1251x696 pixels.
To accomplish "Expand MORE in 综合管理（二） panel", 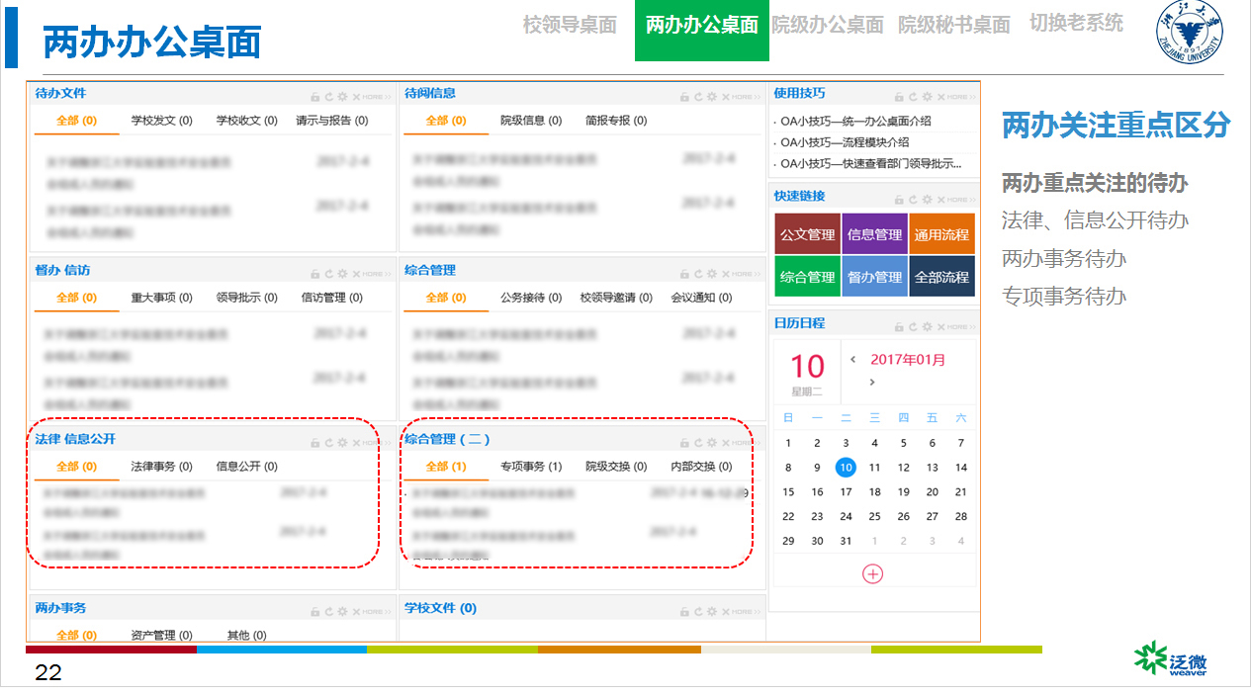I will 743,443.
